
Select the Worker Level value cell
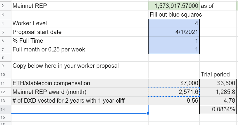[x=174, y=23]
